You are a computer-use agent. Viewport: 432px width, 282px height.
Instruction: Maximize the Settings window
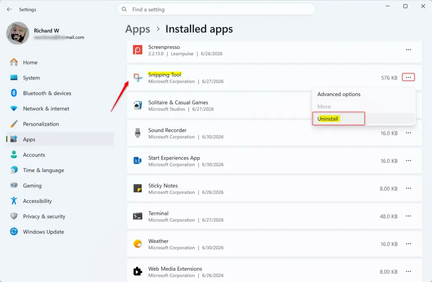(405, 6)
